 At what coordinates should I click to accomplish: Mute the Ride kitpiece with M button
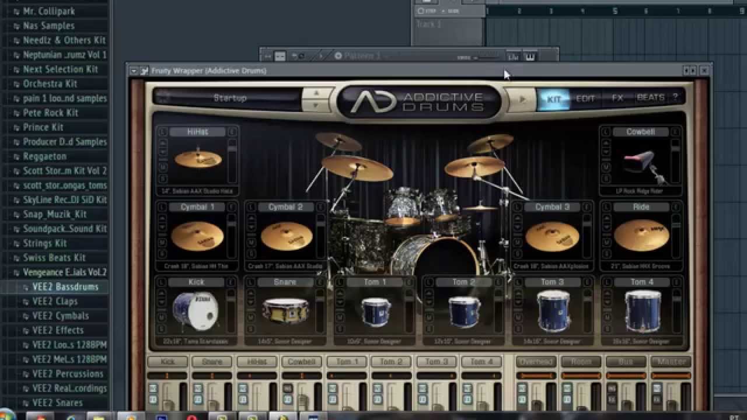(606, 242)
